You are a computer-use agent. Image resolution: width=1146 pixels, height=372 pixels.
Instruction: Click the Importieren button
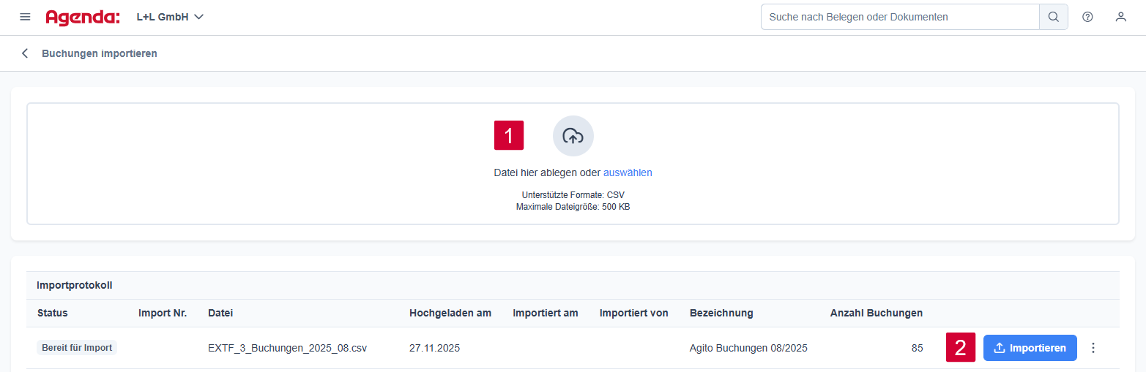coord(1030,348)
